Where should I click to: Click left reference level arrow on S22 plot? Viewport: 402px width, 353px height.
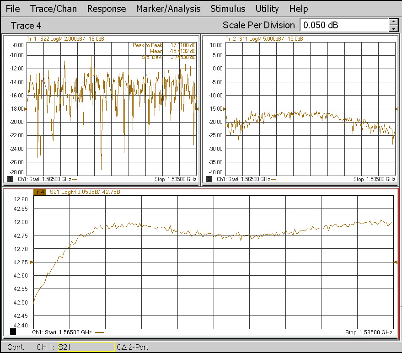[x=26, y=109]
